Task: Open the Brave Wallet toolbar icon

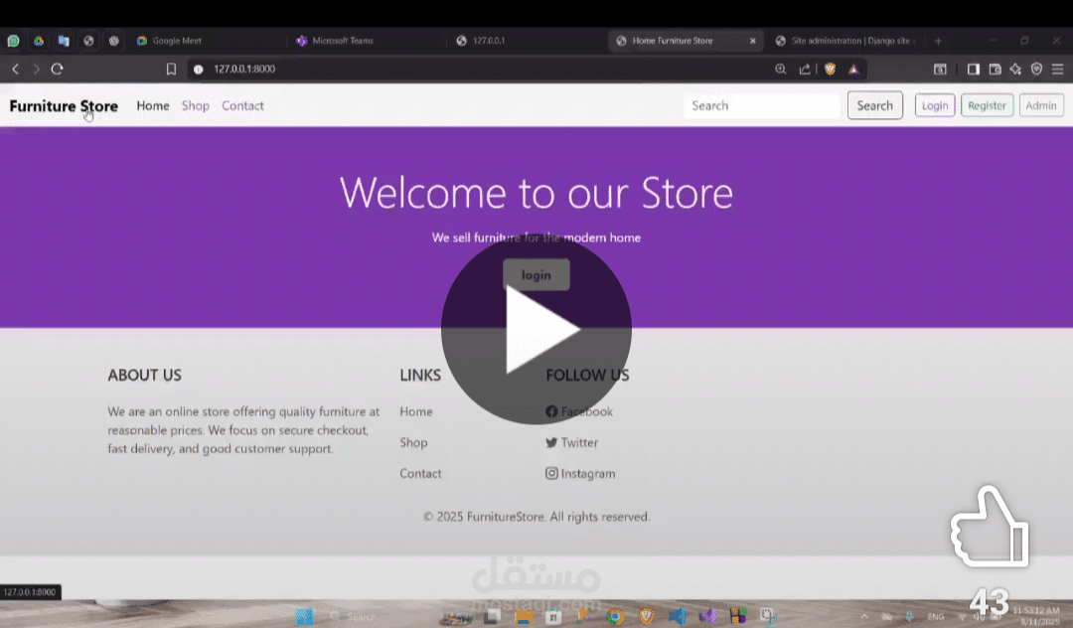Action: pos(996,69)
